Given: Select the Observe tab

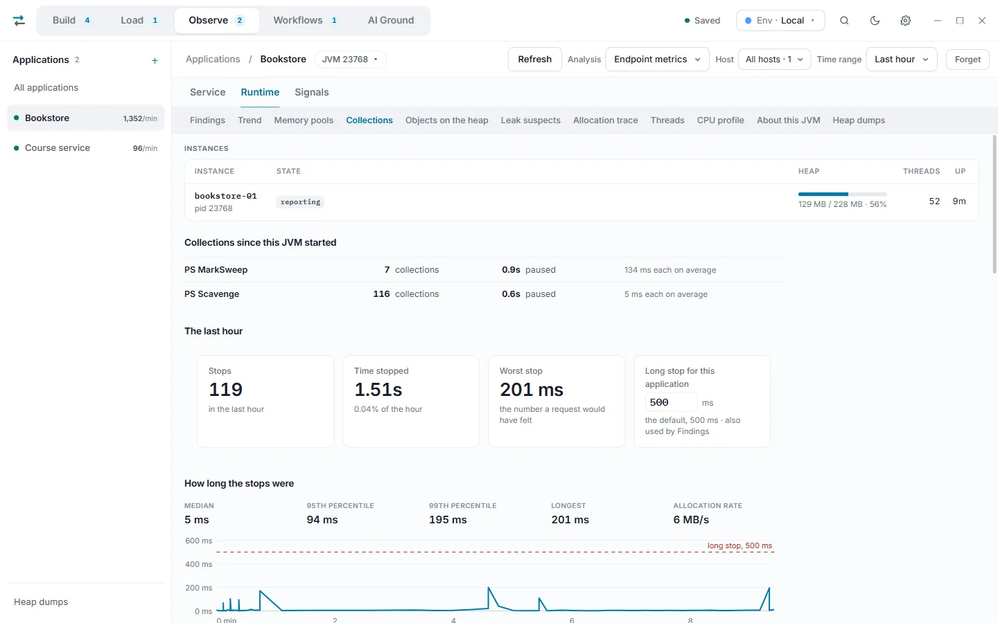Looking at the screenshot, I should [x=217, y=21].
